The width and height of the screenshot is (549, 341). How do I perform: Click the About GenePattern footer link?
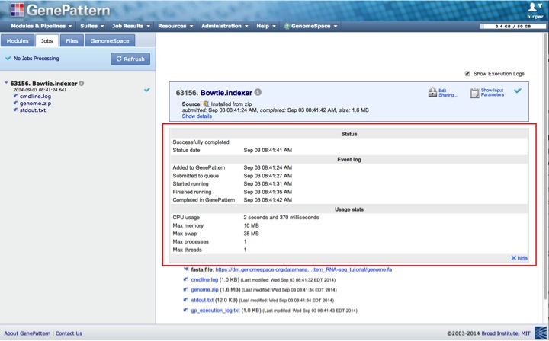[27, 333]
